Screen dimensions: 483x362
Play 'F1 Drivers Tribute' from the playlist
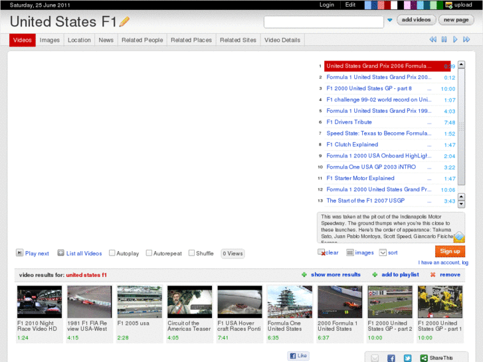tap(349, 122)
